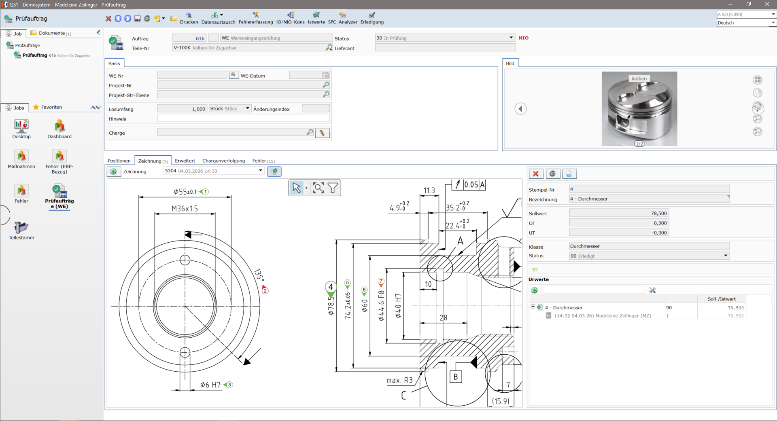The width and height of the screenshot is (777, 421).
Task: Switch to the Job tab
Action: click(14, 34)
